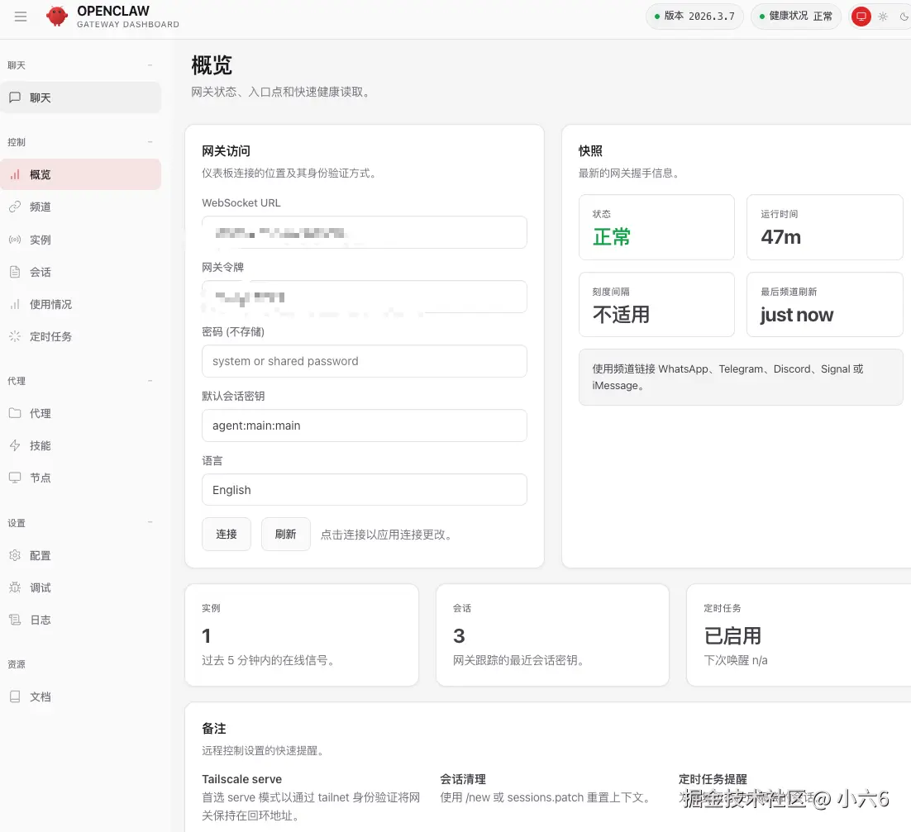Select the 概览 bar-chart icon
The height and width of the screenshot is (832, 911).
click(x=15, y=174)
